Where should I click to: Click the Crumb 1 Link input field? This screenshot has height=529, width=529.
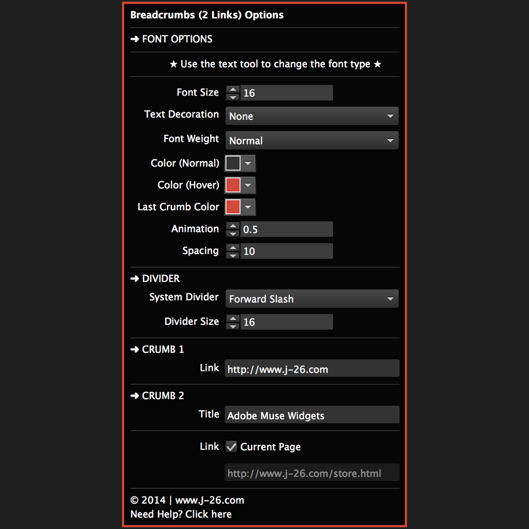(x=312, y=369)
